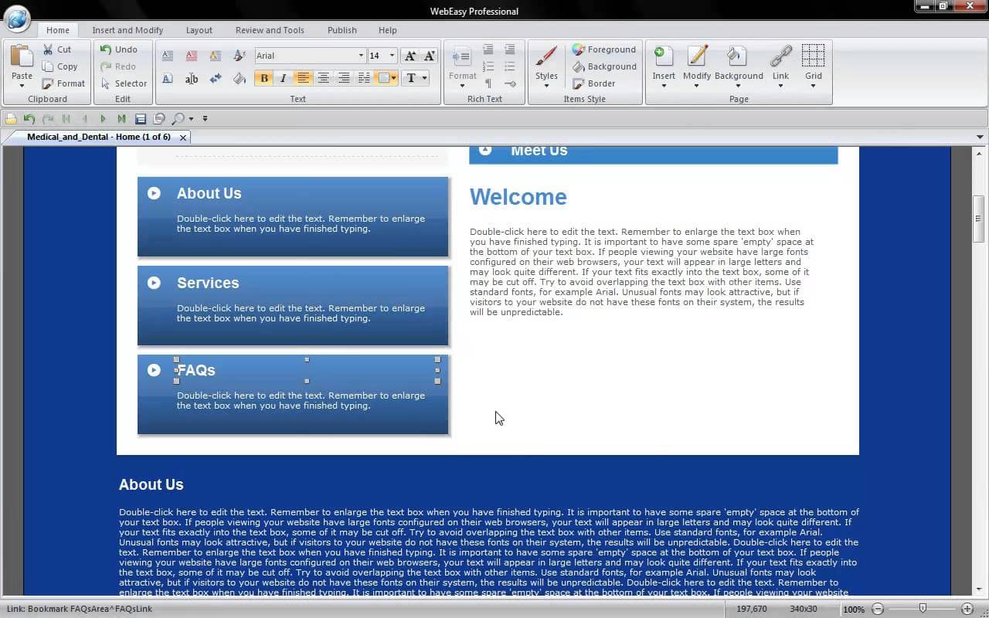The image size is (989, 618).
Task: Open the Grid tool in the ribbon
Action: (813, 58)
